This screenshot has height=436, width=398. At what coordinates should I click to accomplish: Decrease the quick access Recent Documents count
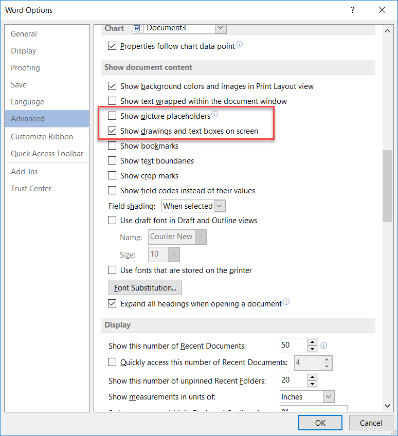pyautogui.click(x=327, y=367)
